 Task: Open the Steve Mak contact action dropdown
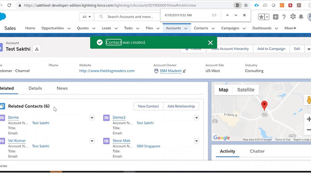click(197, 141)
